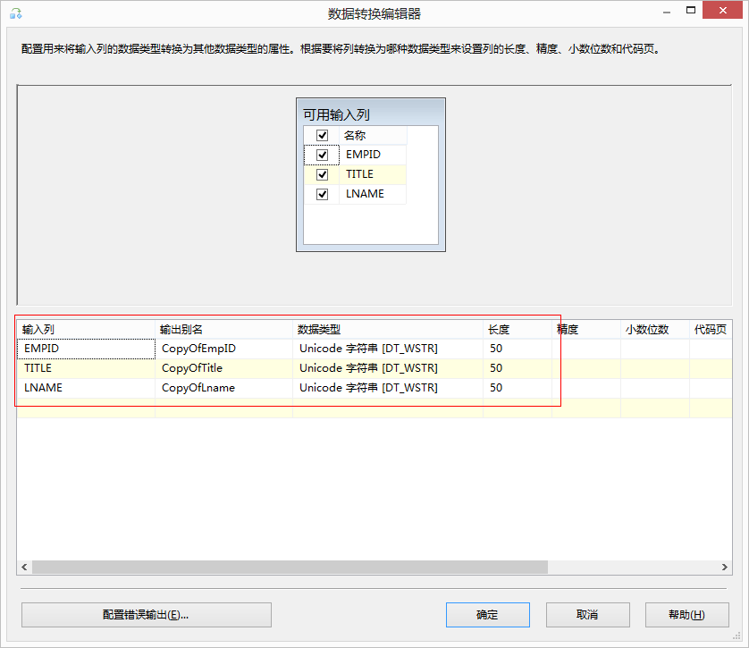Edit length value 50 in LNAME row
This screenshot has width=749, height=648.
[x=518, y=388]
